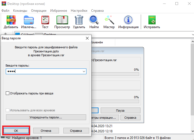This screenshot has width=194, height=140.
Task: Click Пауза in the extraction progress window
Action: 120,111
